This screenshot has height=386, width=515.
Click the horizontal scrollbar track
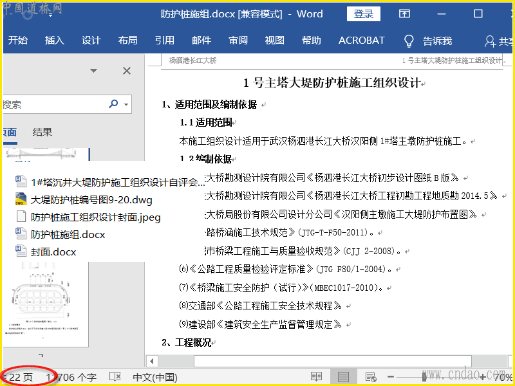(x=332, y=361)
